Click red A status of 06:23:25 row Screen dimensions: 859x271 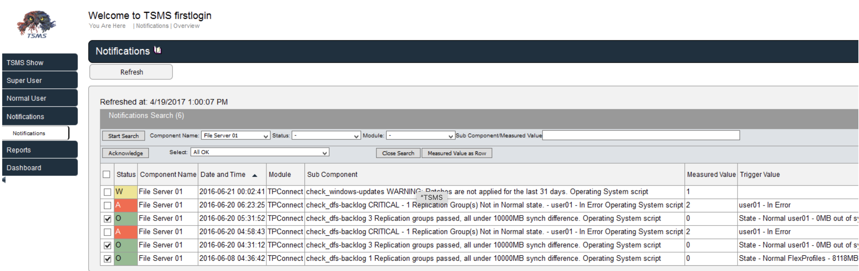(125, 205)
